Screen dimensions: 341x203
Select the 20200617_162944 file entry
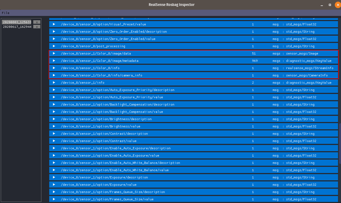coord(17,27)
